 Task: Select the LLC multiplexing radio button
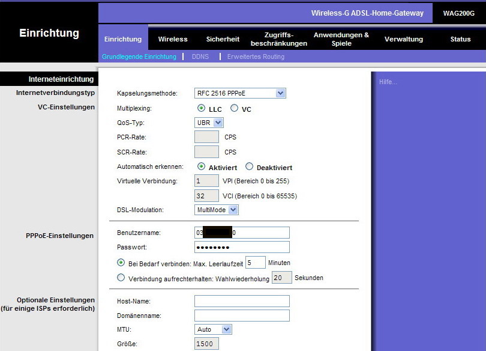click(201, 109)
